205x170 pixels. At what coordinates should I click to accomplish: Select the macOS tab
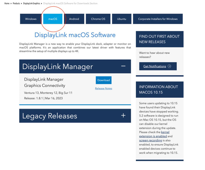53,19
